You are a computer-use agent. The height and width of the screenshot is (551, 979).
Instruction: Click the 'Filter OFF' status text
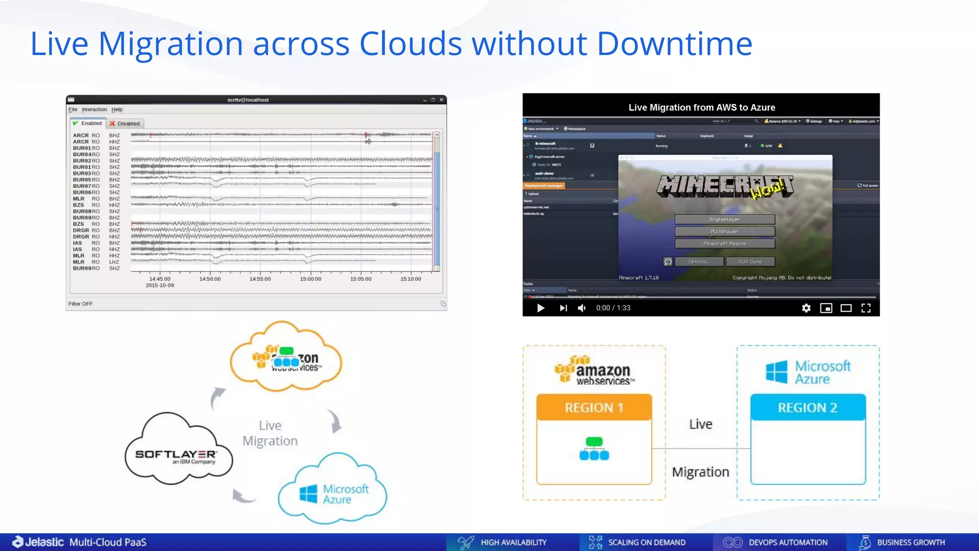click(x=80, y=304)
